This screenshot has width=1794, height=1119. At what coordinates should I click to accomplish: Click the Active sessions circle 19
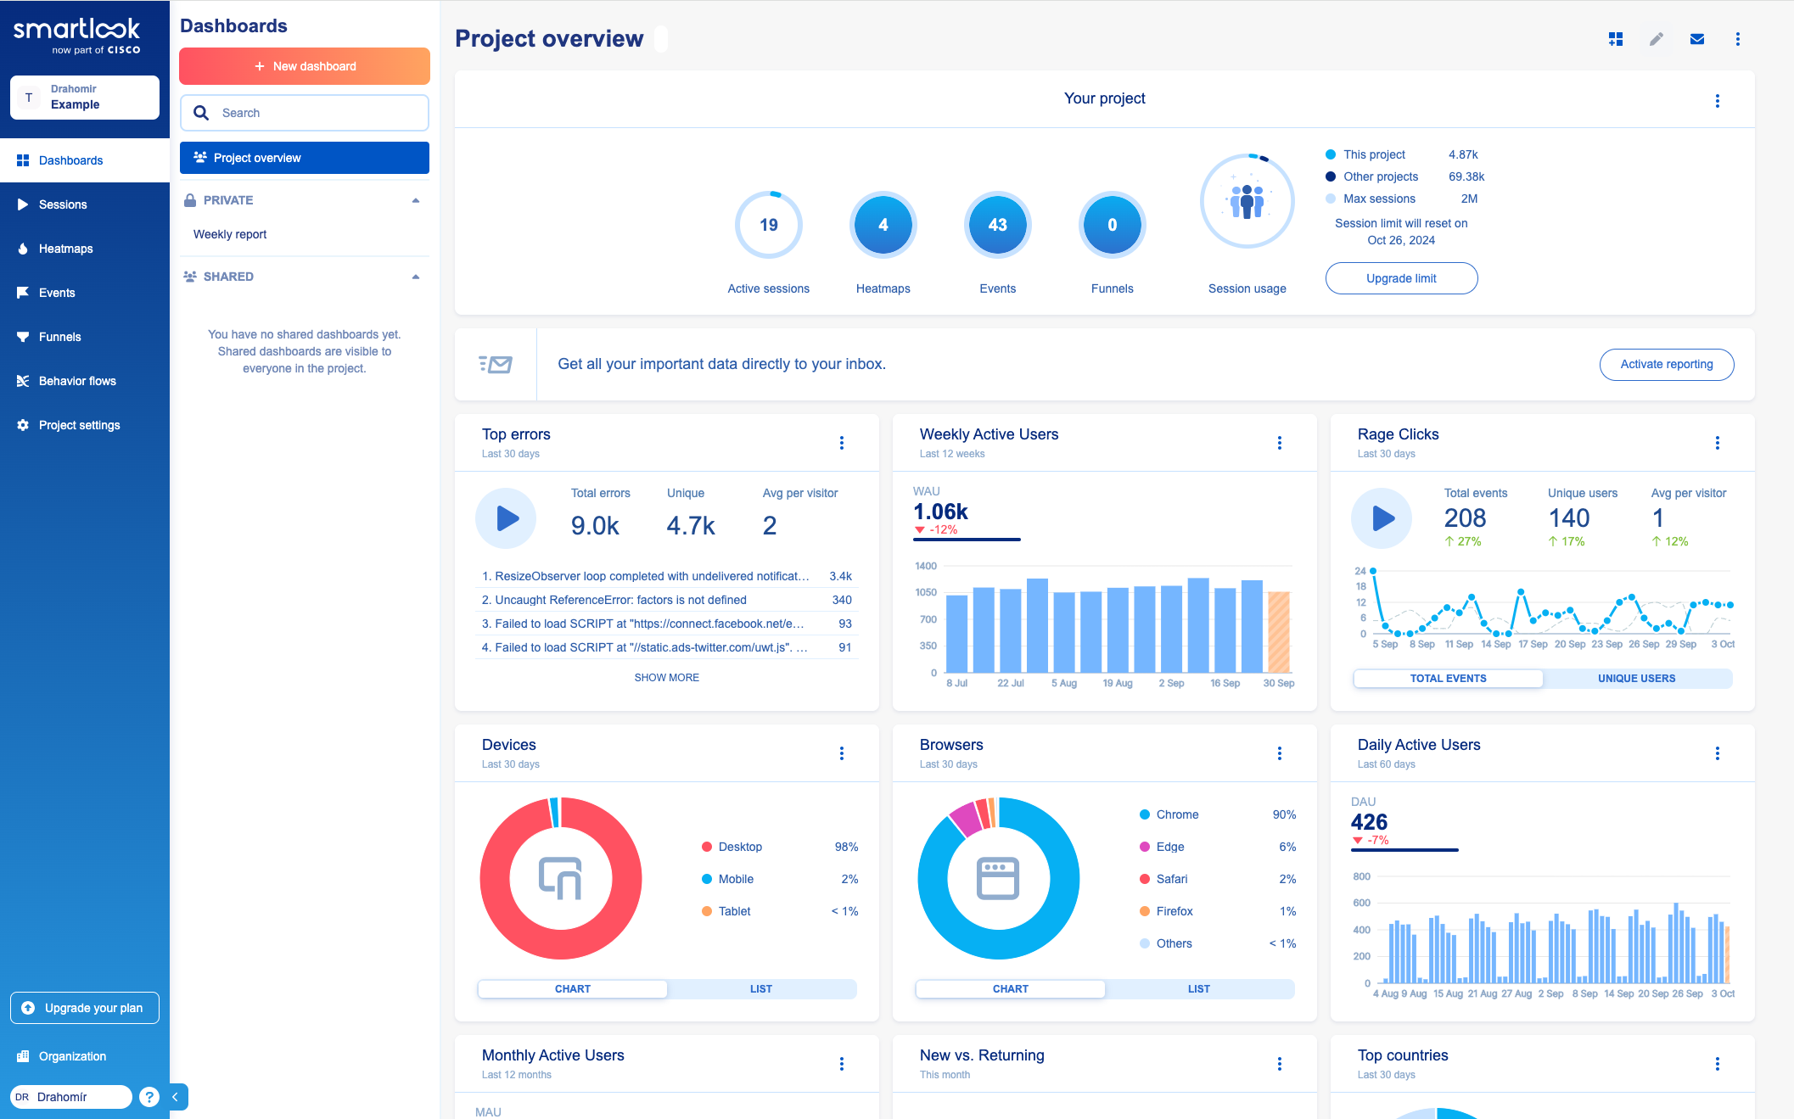tap(769, 225)
